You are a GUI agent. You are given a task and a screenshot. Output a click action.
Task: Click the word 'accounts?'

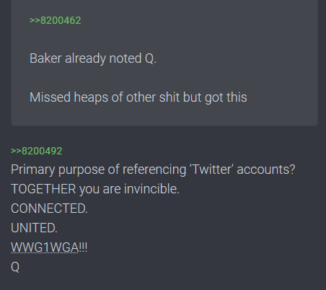266,170
